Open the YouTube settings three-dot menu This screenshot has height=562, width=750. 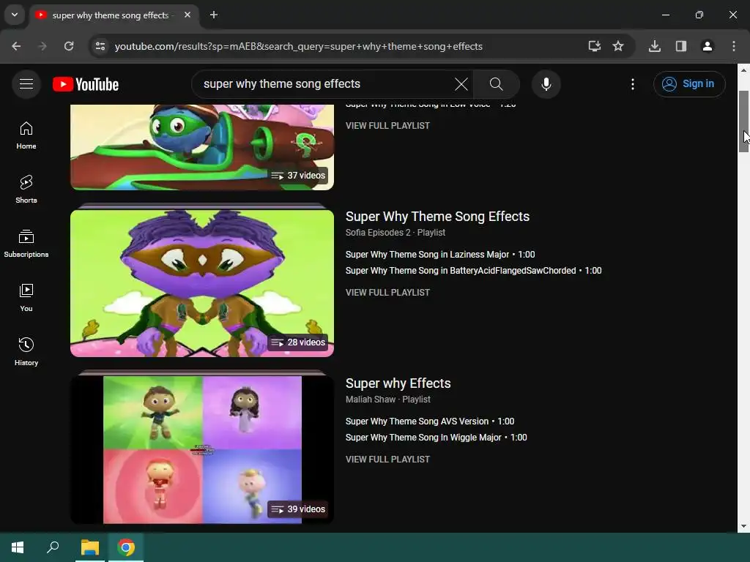pyautogui.click(x=632, y=84)
